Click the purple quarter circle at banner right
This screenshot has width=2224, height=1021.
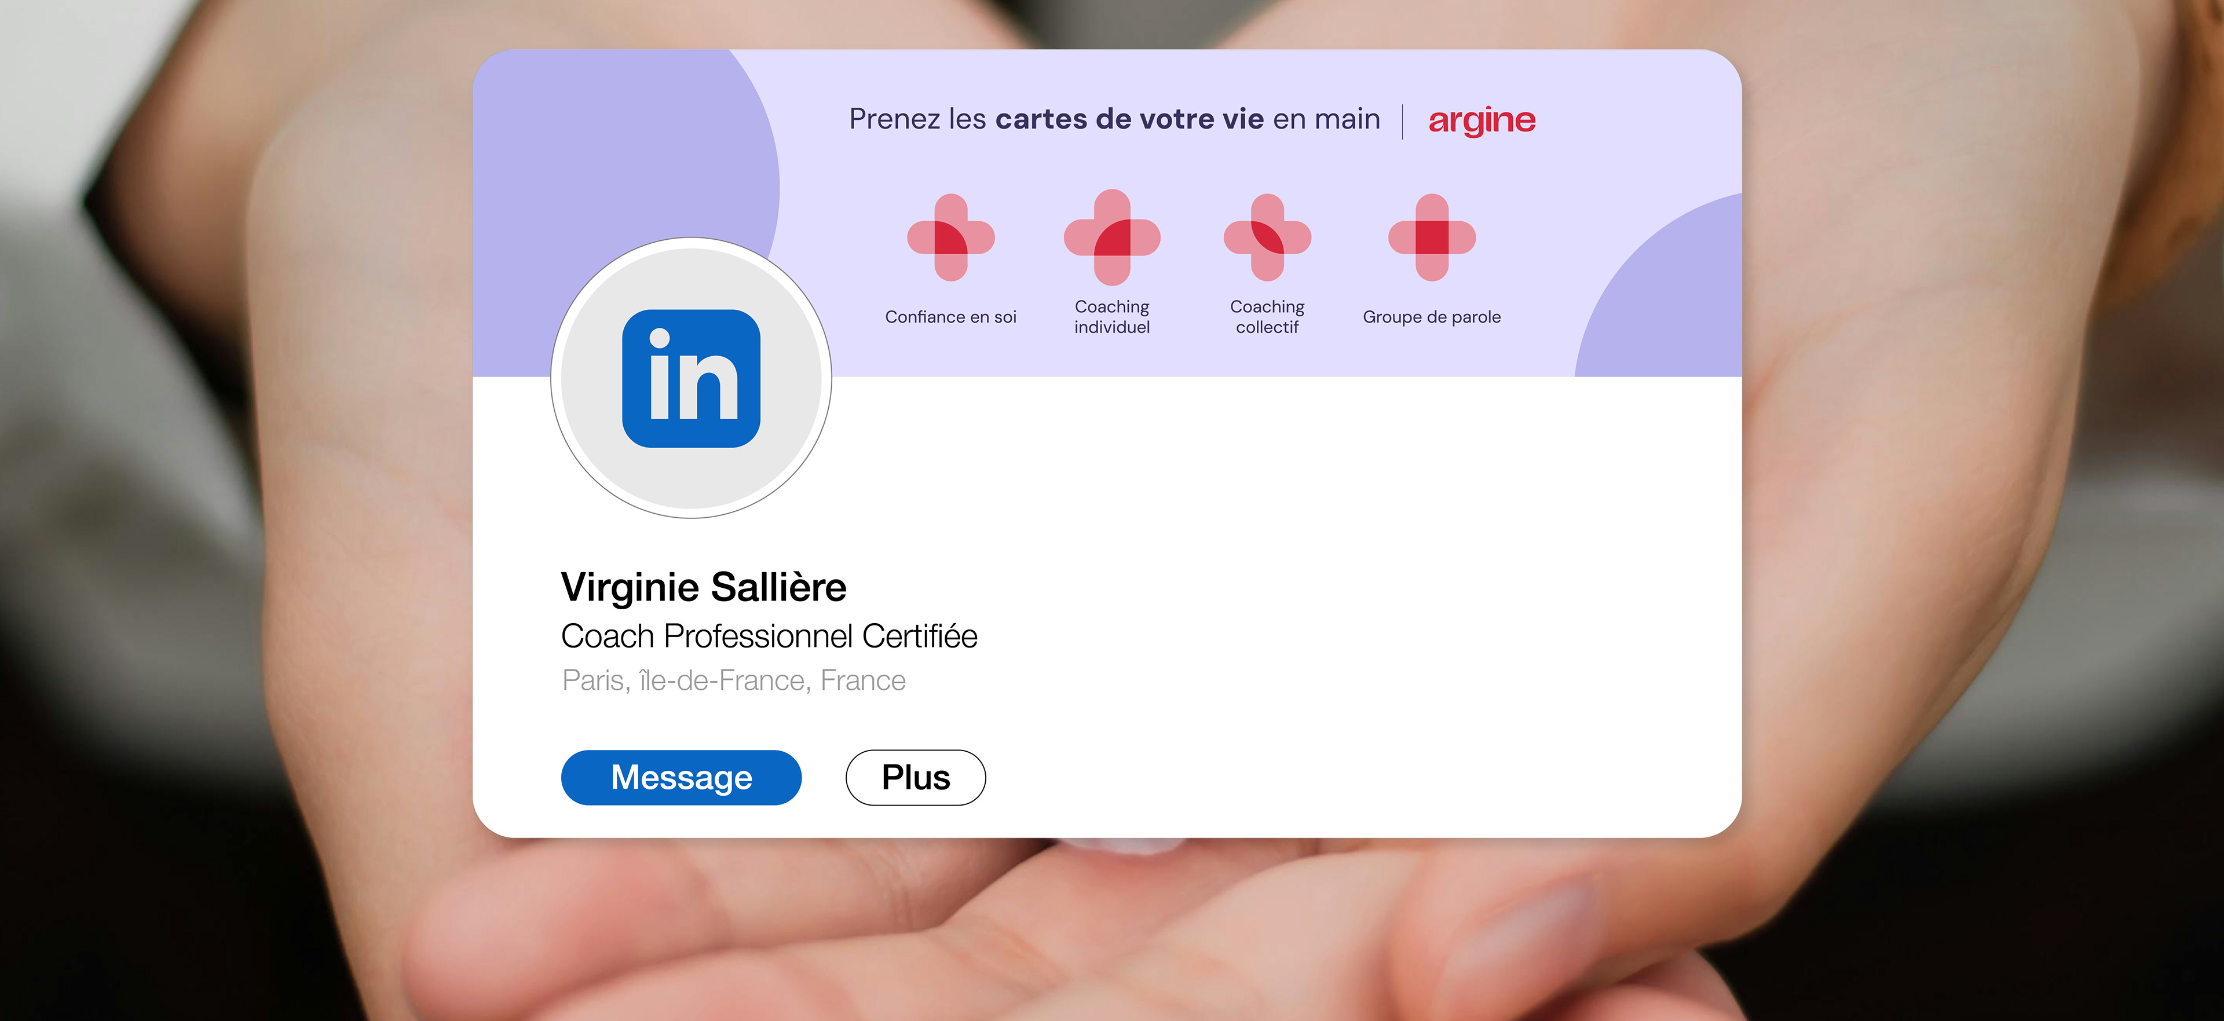(x=1670, y=298)
